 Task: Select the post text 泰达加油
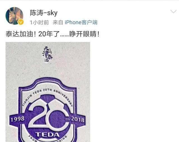click(x=19, y=34)
